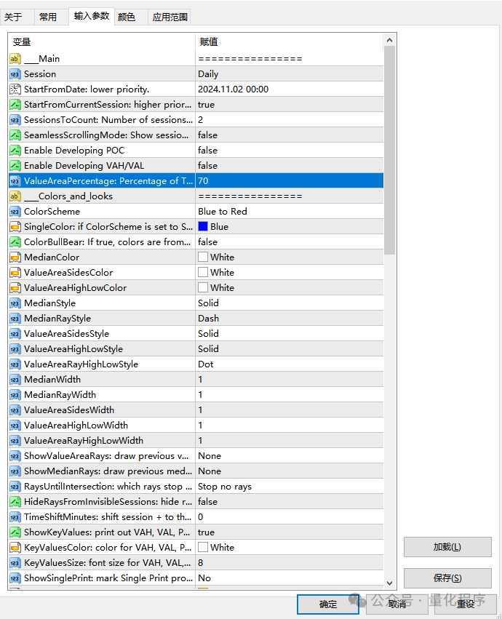Click the 重设 button

[466, 604]
